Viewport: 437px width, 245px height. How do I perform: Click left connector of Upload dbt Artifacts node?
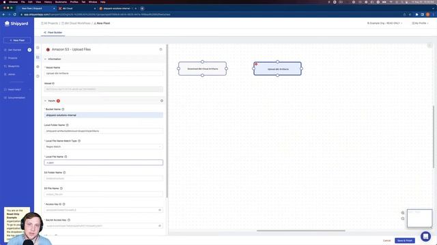tap(253, 69)
